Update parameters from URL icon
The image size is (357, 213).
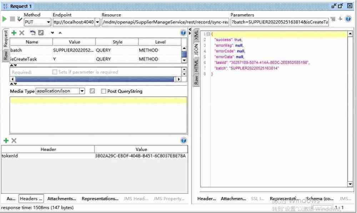pos(33,32)
